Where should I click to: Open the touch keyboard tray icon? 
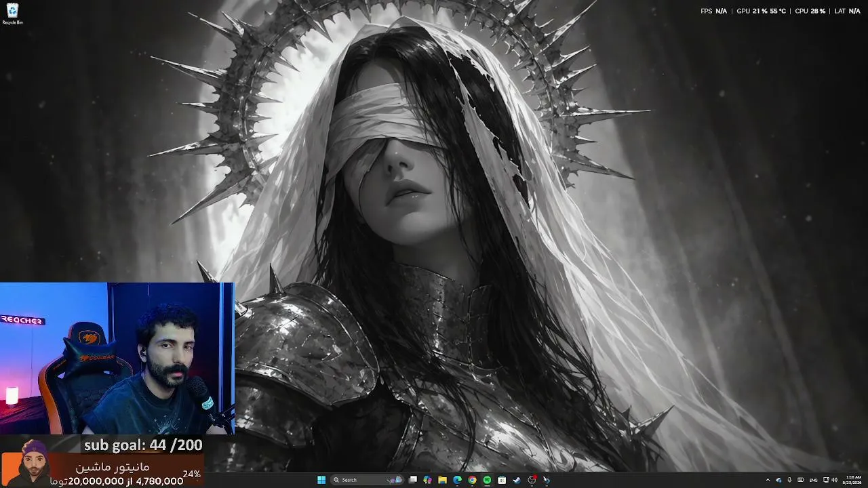pyautogui.click(x=801, y=480)
